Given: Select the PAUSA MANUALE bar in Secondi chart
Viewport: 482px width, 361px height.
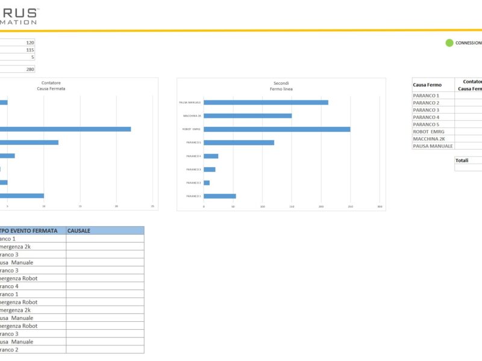Looking at the screenshot, I should click(266, 102).
